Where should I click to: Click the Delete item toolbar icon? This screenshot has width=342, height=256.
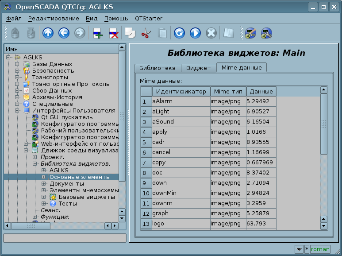[114, 33]
